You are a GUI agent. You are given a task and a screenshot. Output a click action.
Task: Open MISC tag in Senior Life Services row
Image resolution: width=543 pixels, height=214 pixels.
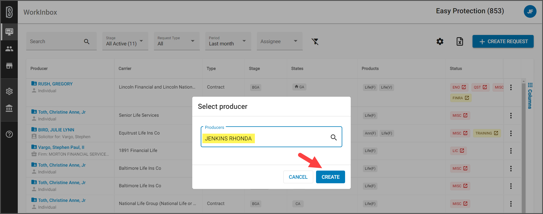(460, 115)
